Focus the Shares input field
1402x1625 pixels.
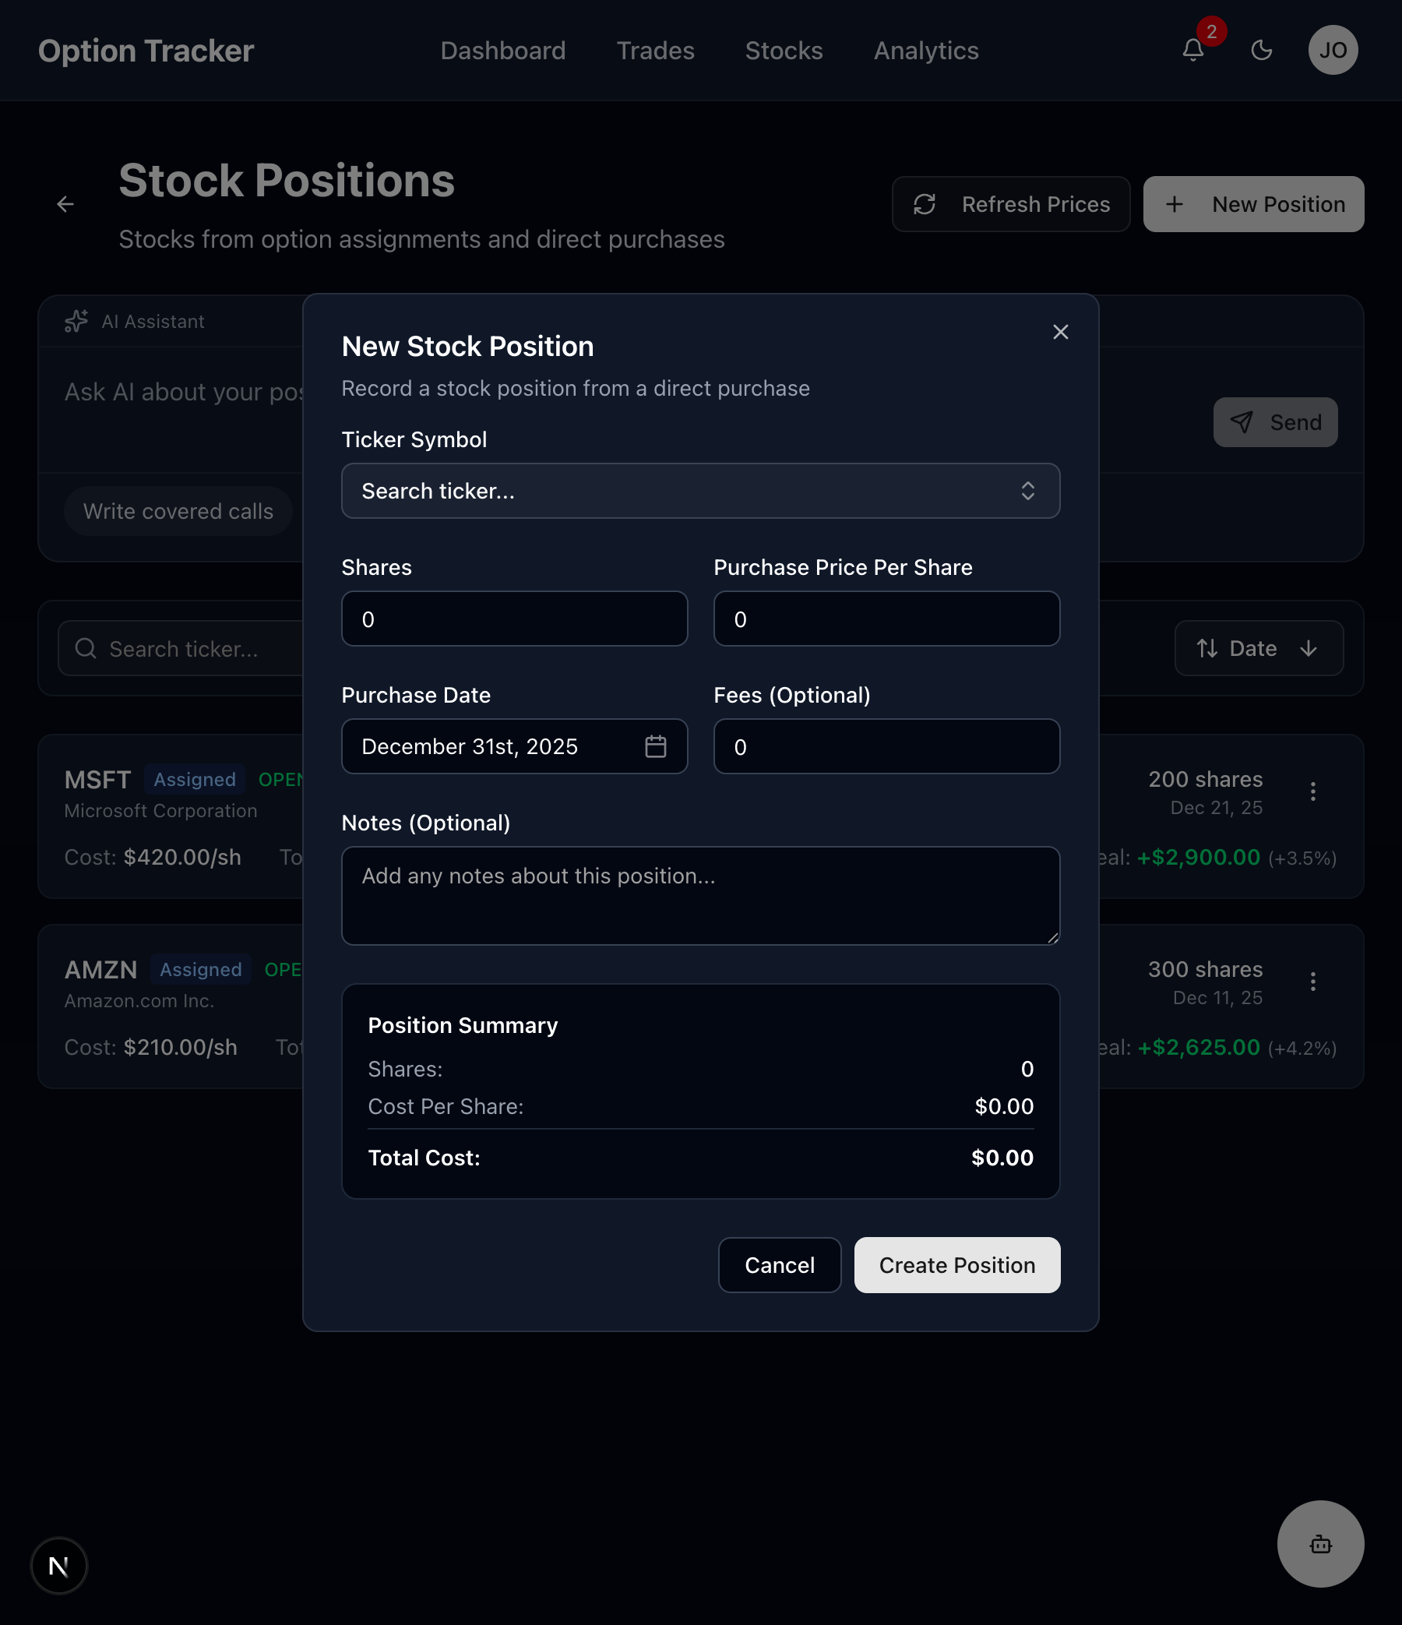[513, 619]
